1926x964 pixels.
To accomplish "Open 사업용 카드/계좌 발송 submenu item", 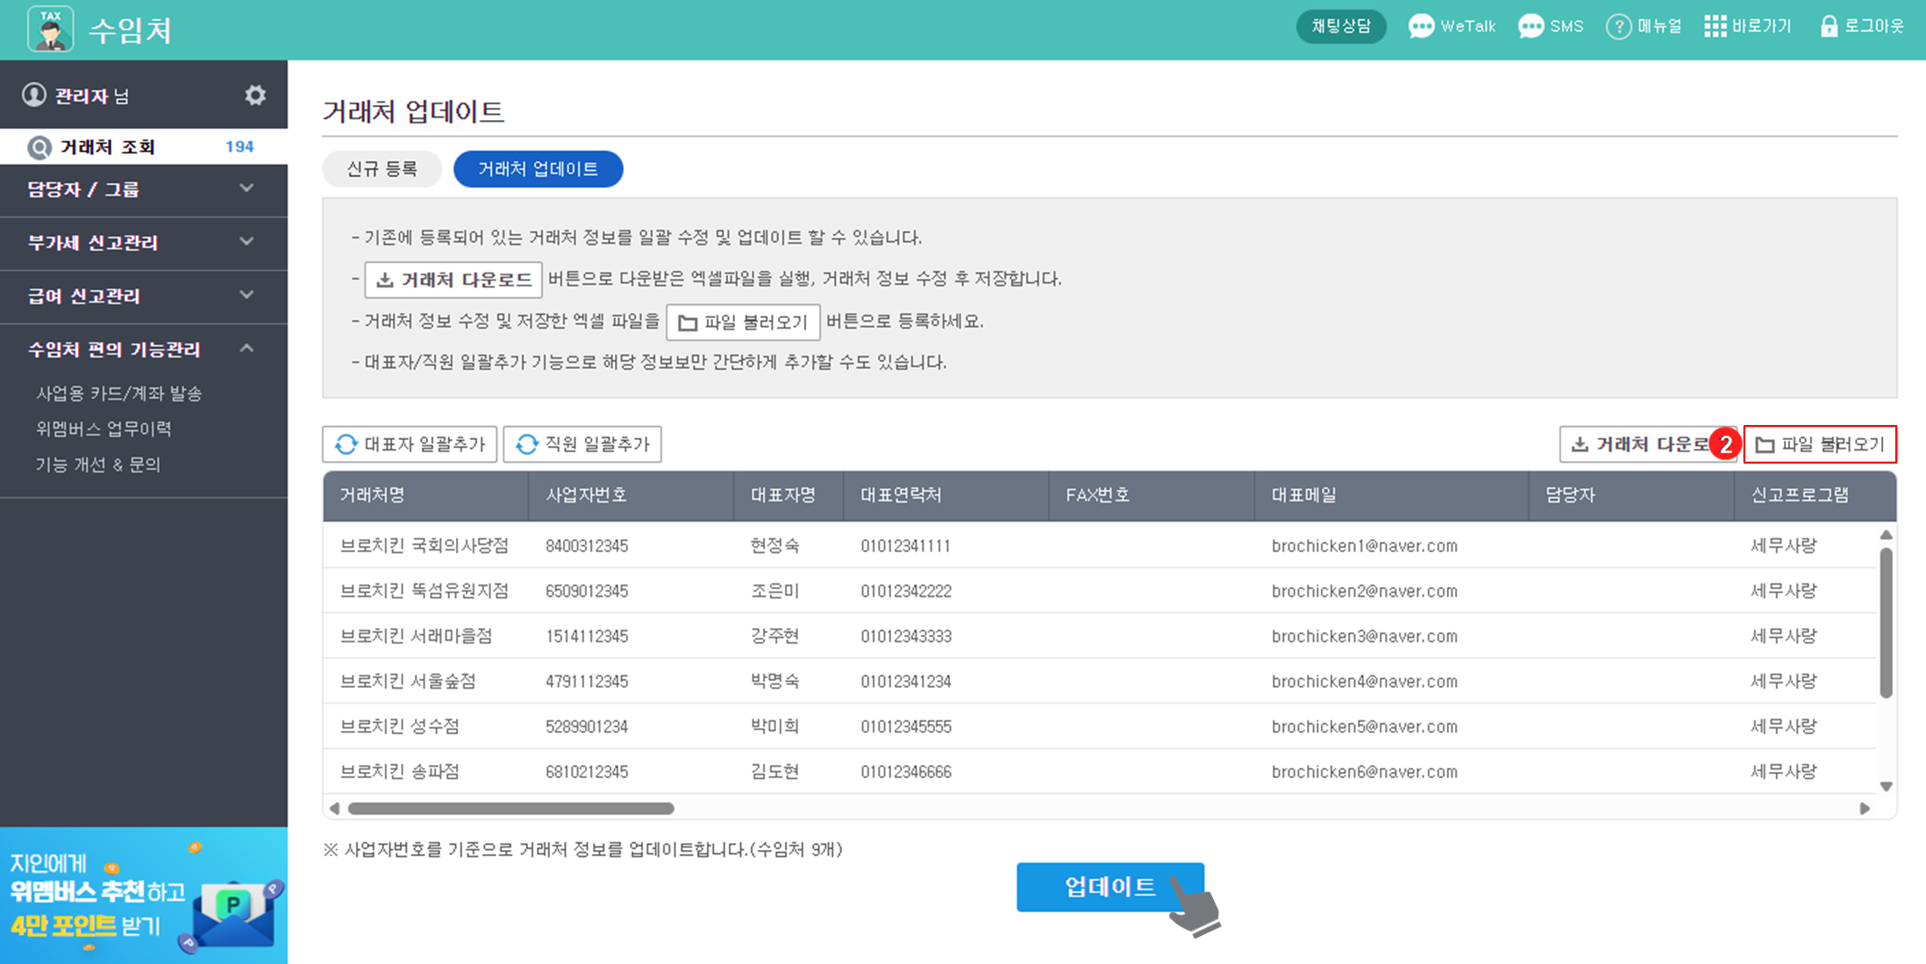I will point(118,393).
